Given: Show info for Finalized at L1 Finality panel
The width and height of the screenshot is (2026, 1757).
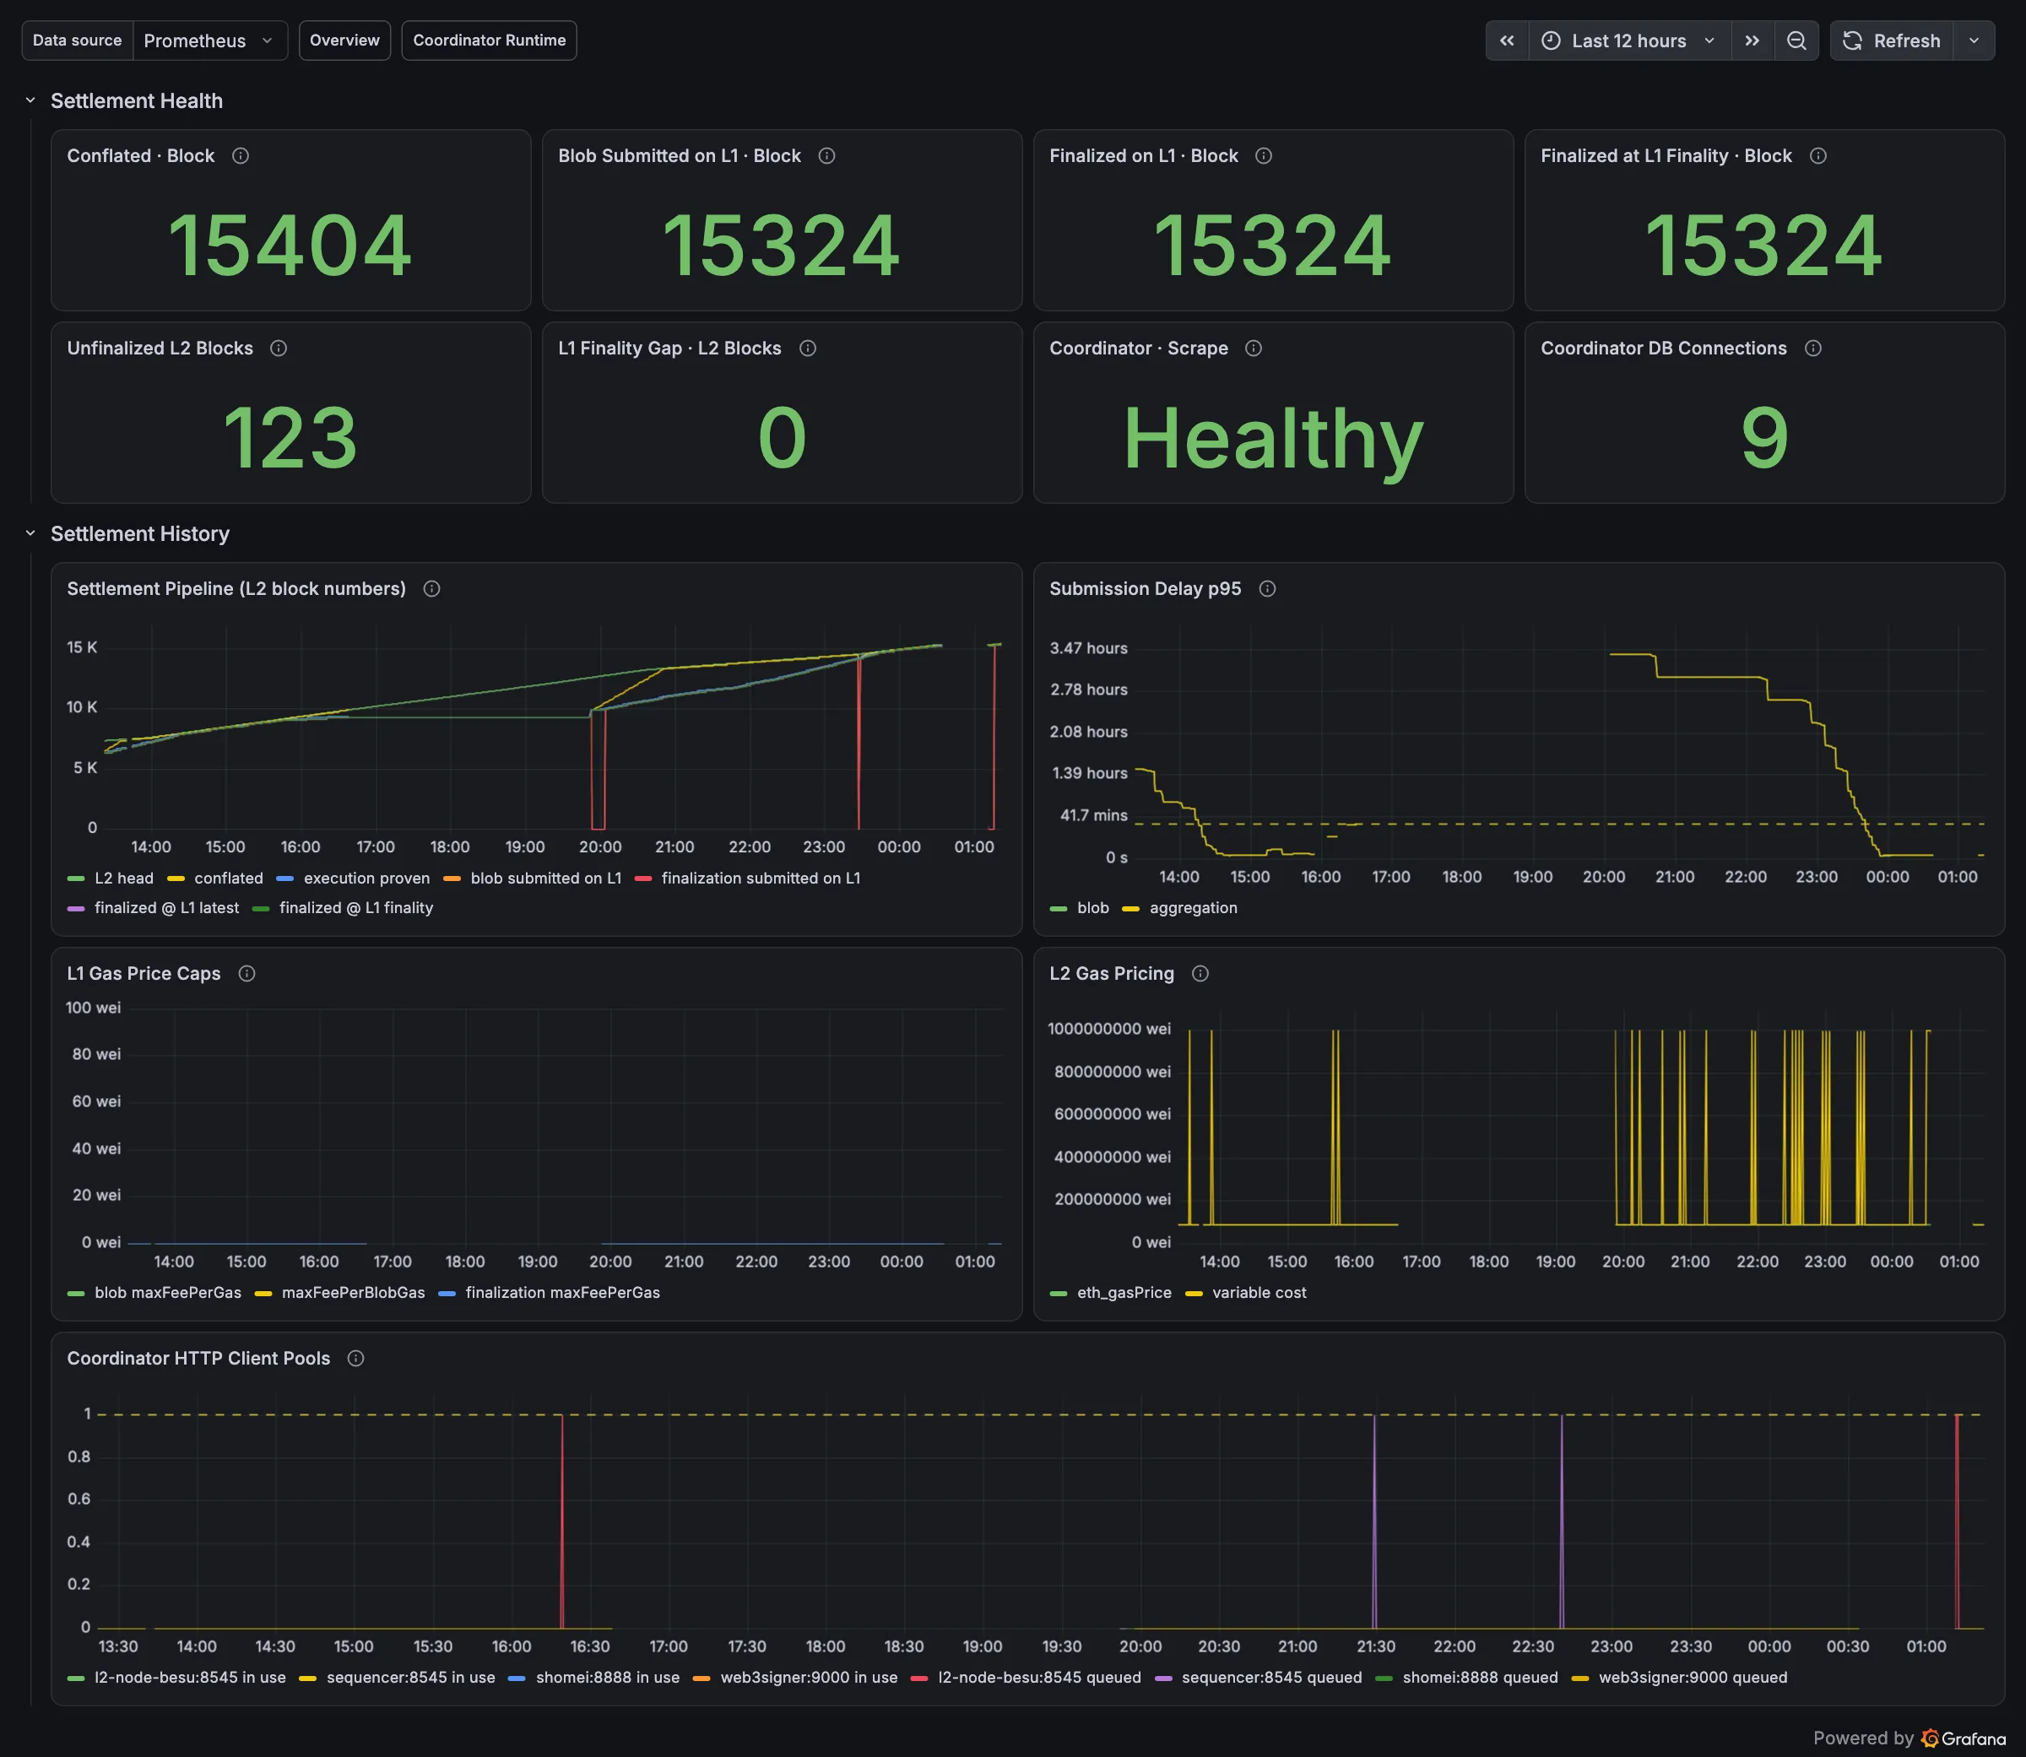Looking at the screenshot, I should [1818, 156].
